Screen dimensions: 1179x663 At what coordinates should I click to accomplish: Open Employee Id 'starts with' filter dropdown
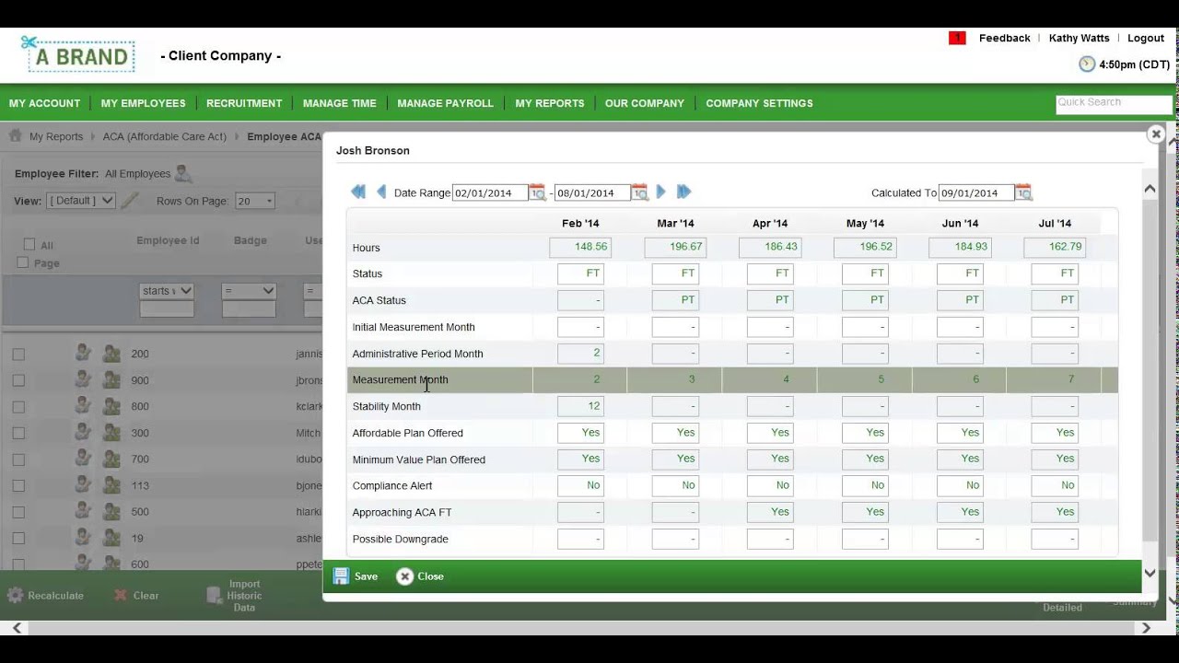point(167,290)
